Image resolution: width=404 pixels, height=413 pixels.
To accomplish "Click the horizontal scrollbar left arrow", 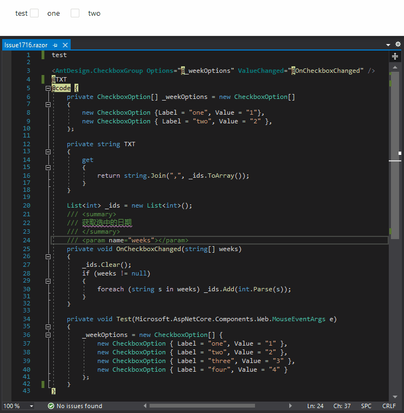I will click(x=145, y=406).
